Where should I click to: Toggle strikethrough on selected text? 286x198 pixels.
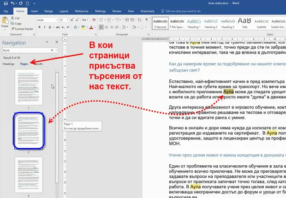pos(58,27)
